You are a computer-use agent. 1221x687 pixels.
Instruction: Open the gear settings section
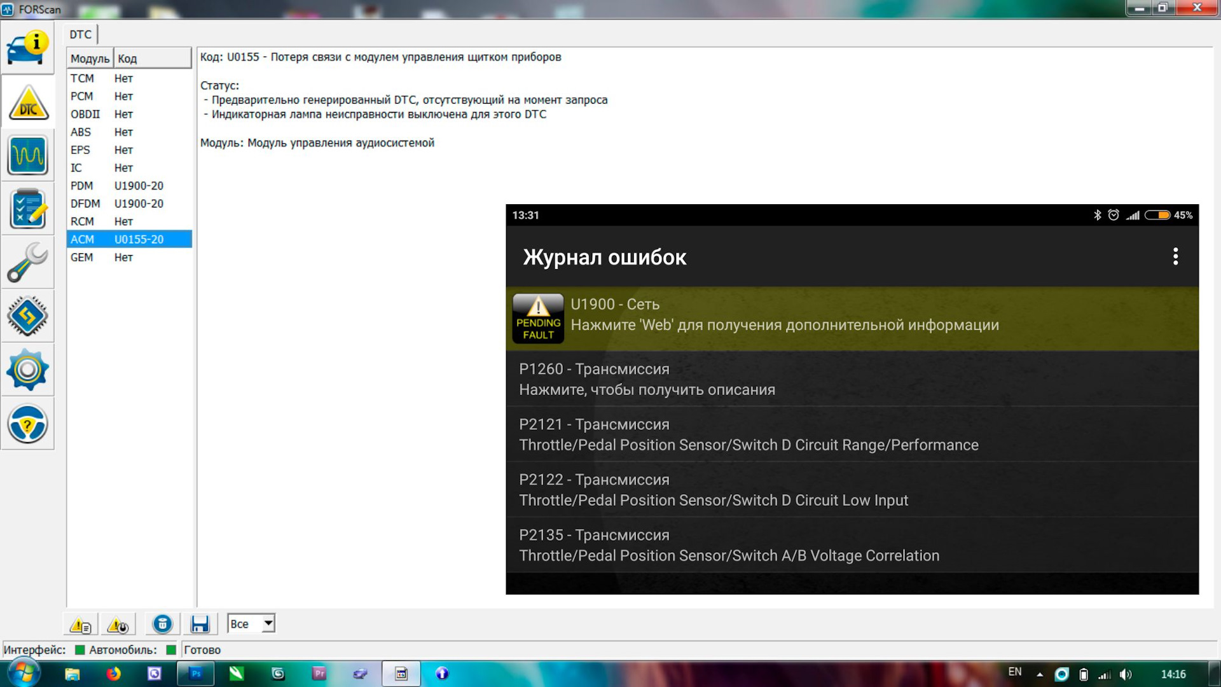point(27,370)
